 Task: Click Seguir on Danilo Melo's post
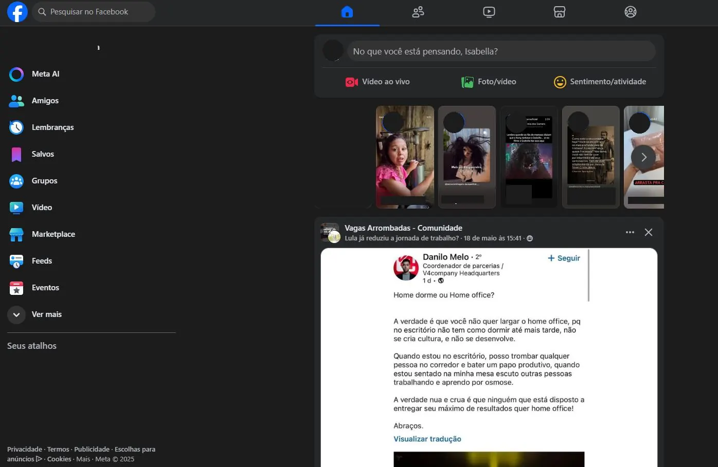(564, 258)
